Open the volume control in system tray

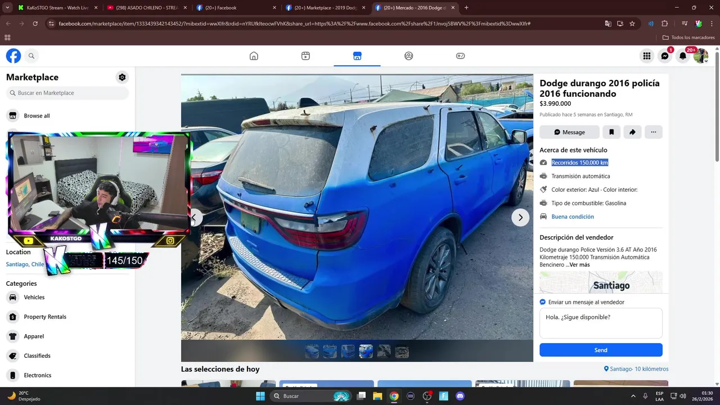[683, 396]
